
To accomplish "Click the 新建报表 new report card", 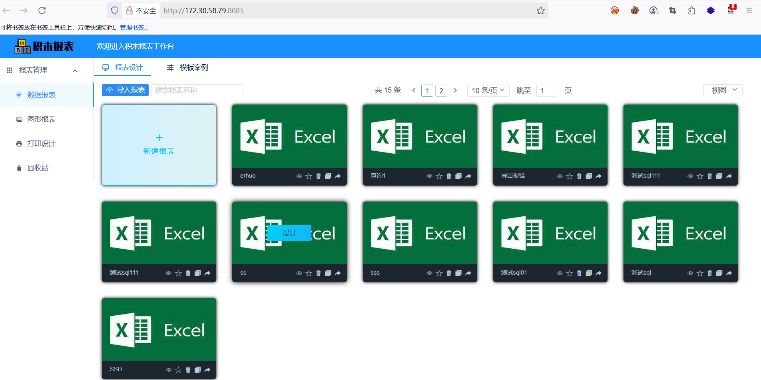I will click(159, 145).
